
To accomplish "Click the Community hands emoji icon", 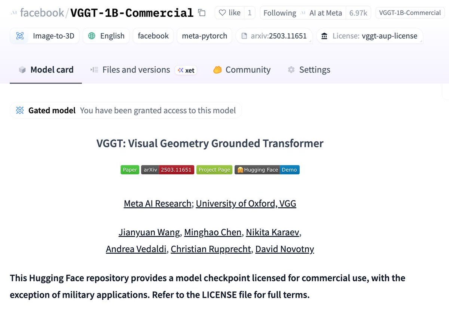I will click(x=218, y=70).
